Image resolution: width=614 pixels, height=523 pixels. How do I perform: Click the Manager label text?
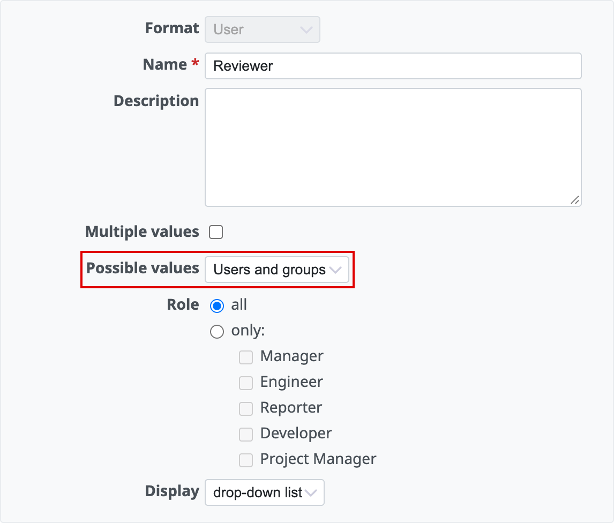click(x=291, y=356)
